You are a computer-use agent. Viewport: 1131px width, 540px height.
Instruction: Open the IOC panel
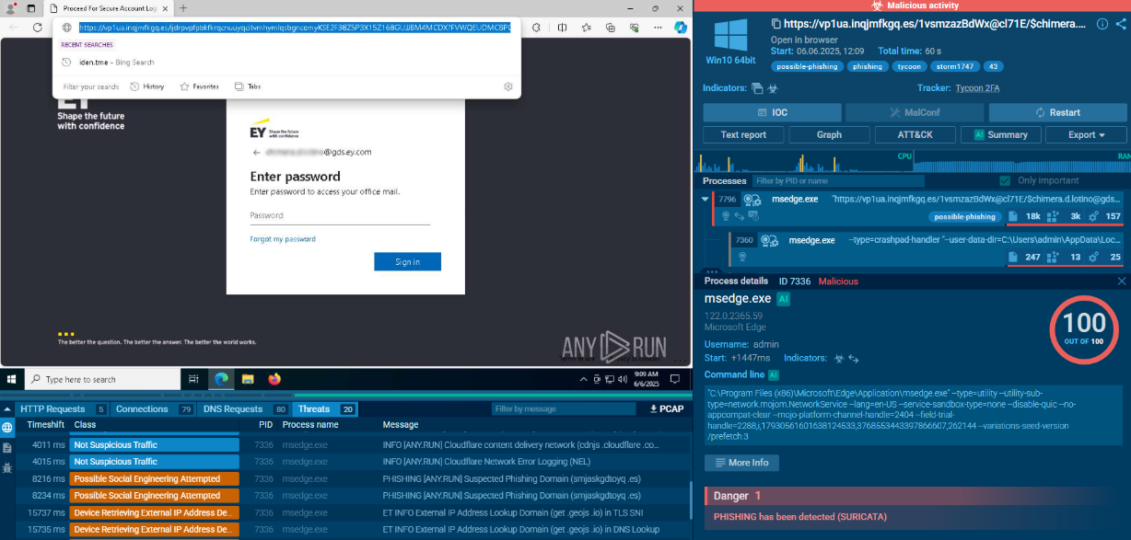(x=772, y=112)
